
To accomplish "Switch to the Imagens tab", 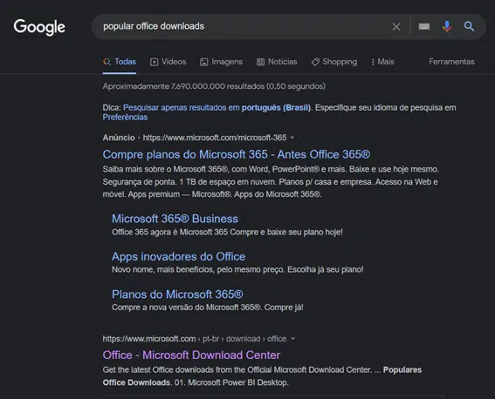I will [x=221, y=62].
